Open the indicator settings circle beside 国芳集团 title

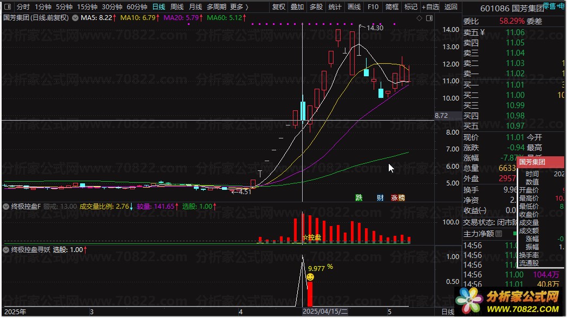75,18
